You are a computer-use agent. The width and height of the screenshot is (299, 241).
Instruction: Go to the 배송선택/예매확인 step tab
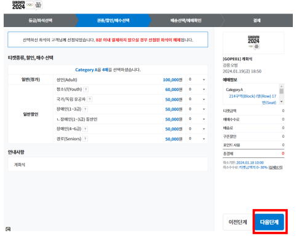click(186, 20)
